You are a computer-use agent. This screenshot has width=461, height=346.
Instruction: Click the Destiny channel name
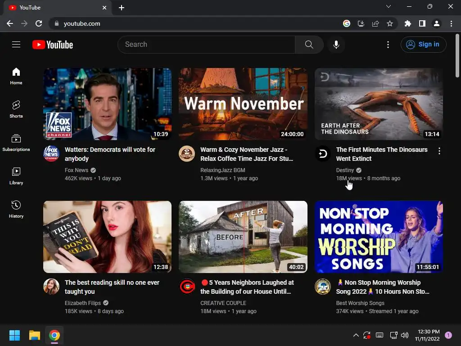tap(345, 170)
